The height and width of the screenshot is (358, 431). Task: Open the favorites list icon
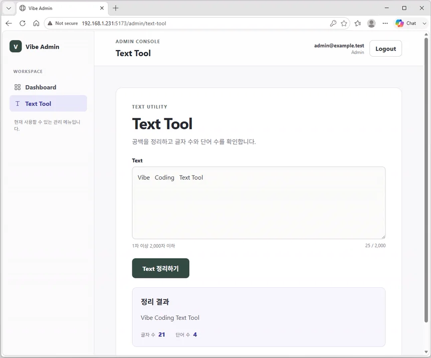point(358,24)
